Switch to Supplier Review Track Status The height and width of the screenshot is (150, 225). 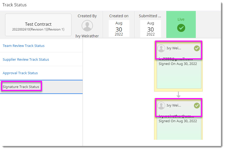tap(26, 59)
